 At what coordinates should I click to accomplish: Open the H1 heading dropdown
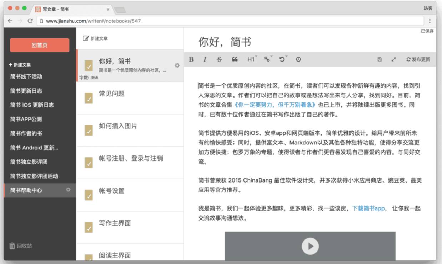[x=252, y=59]
